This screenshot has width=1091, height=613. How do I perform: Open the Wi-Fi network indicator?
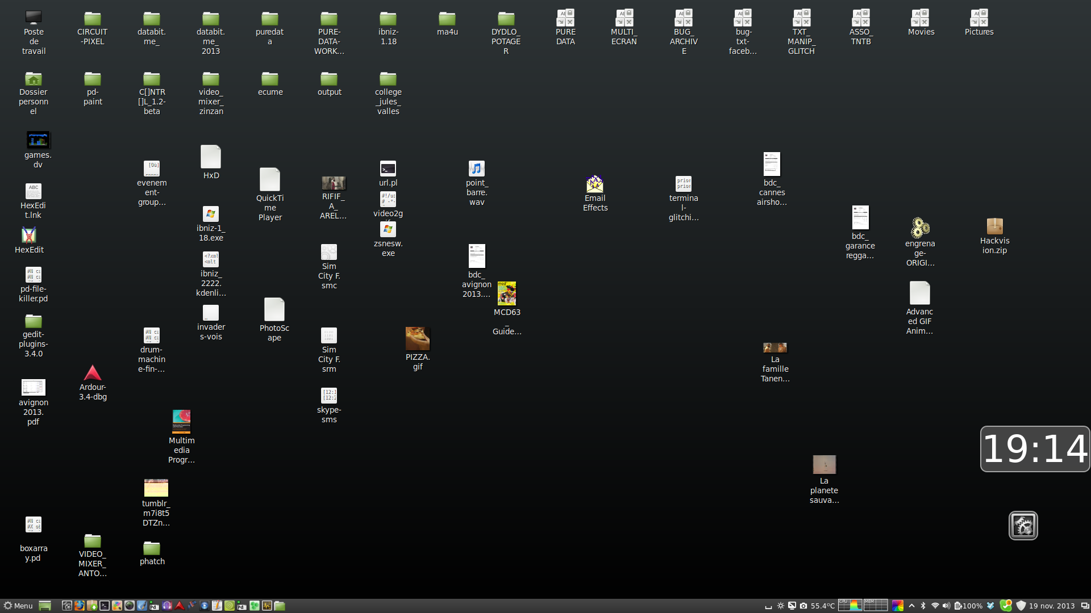[x=935, y=606]
